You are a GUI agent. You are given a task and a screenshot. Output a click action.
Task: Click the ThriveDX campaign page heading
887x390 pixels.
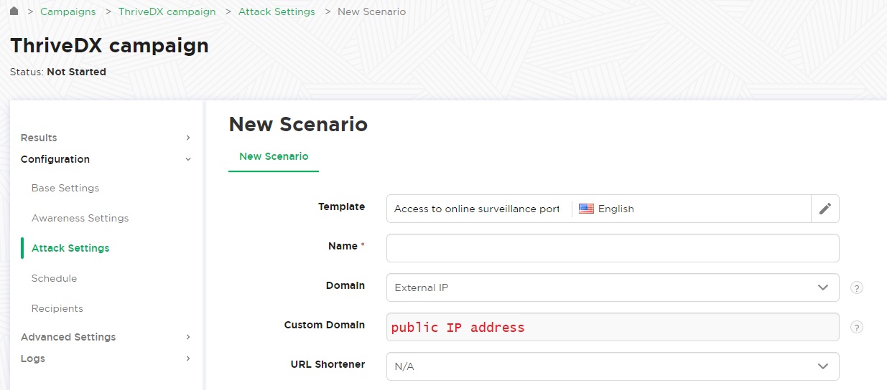coord(109,46)
